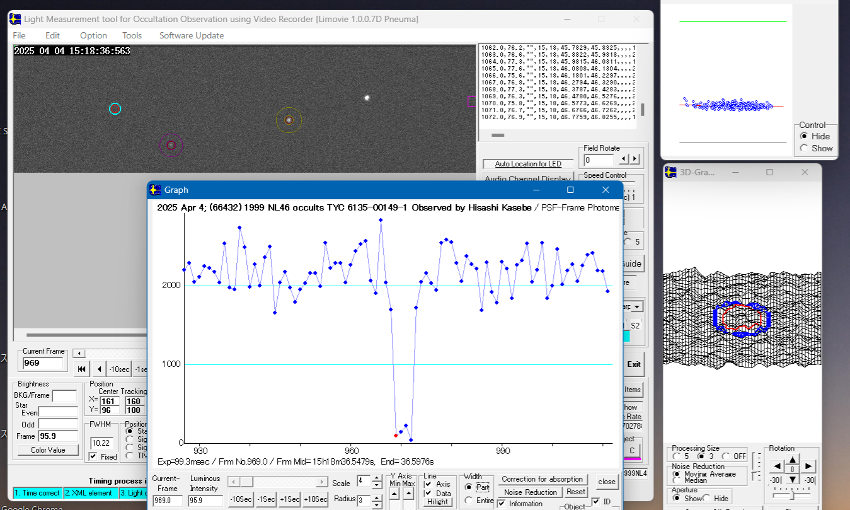Click the Color Value button
The height and width of the screenshot is (510, 850).
(48, 450)
